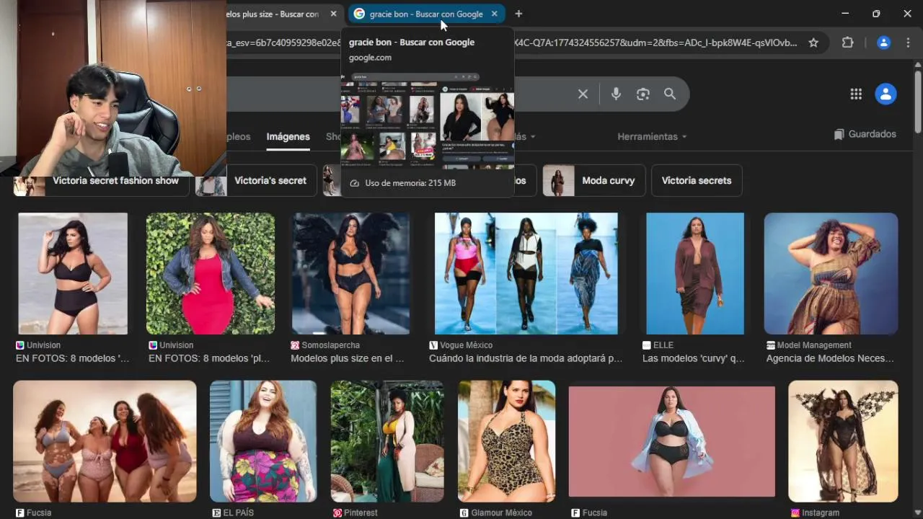923x519 pixels.
Task: Open the Google account avatar on the page
Action: (886, 94)
